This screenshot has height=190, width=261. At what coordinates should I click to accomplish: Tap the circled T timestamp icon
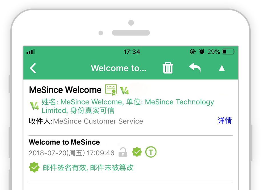click(x=151, y=152)
